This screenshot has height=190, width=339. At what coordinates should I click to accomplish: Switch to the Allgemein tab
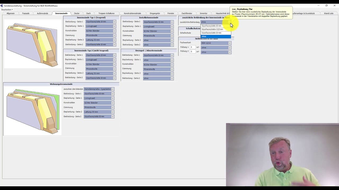coord(11,13)
